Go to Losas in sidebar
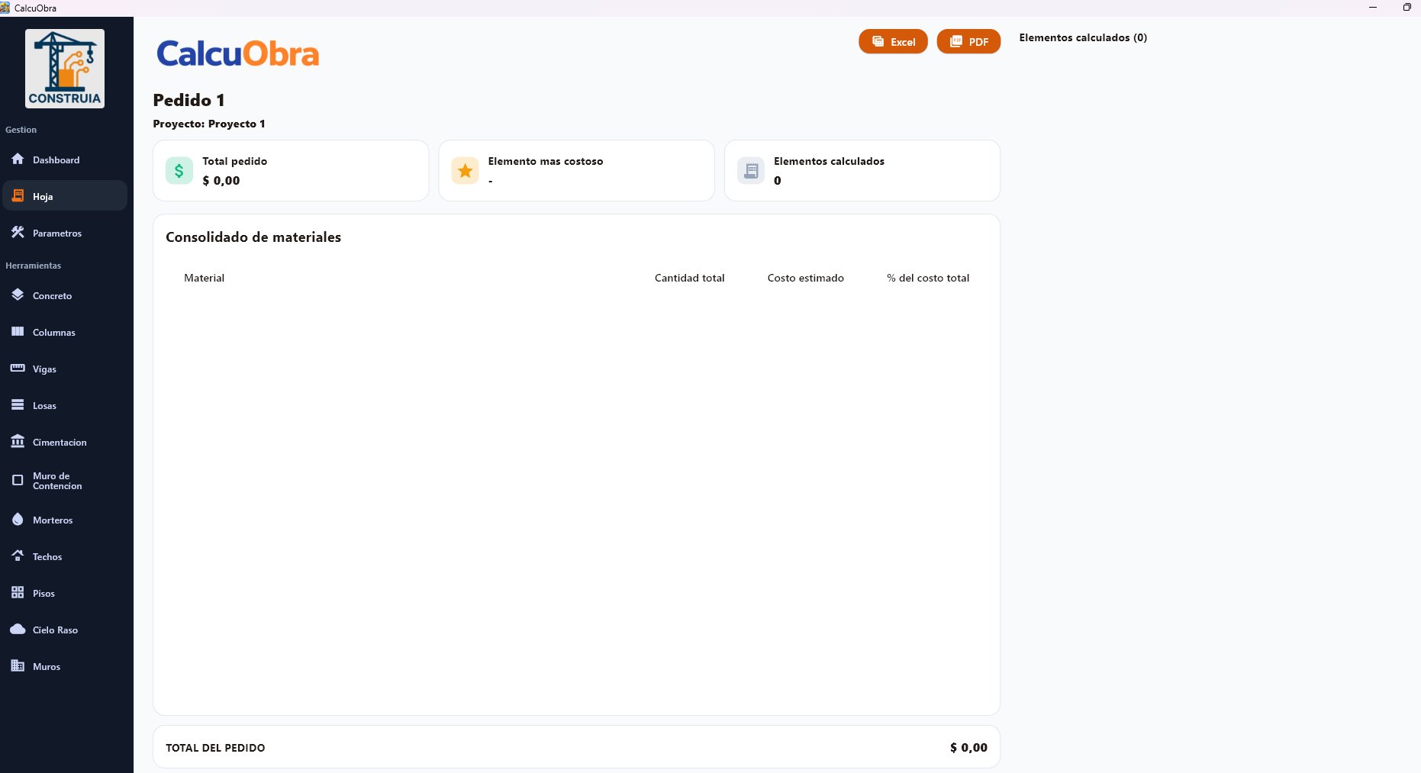1421x773 pixels. (x=44, y=405)
